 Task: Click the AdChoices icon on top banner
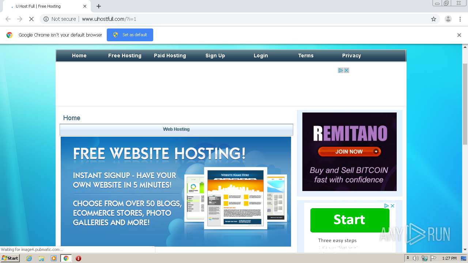tap(340, 70)
